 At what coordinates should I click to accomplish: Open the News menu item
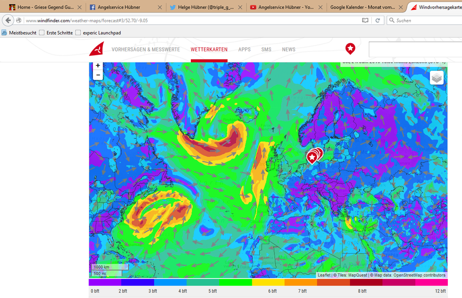tap(288, 50)
